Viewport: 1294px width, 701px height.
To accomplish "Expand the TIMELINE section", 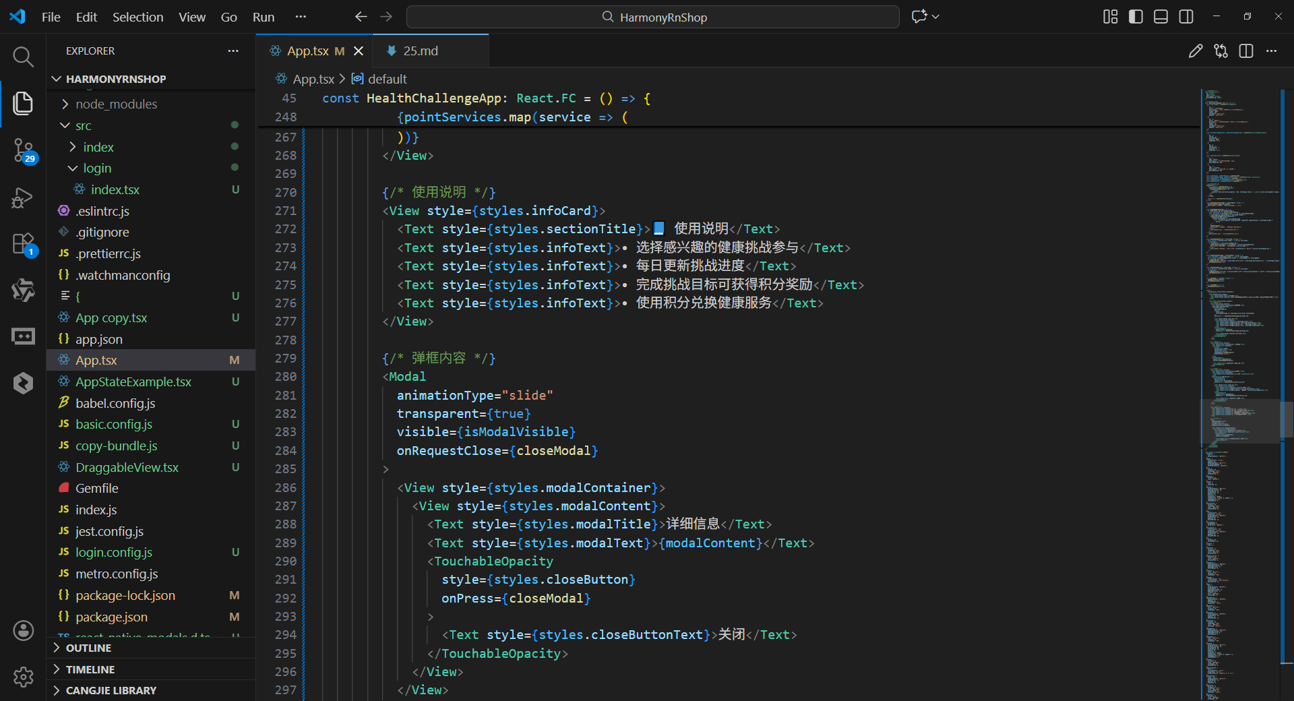I will (151, 669).
